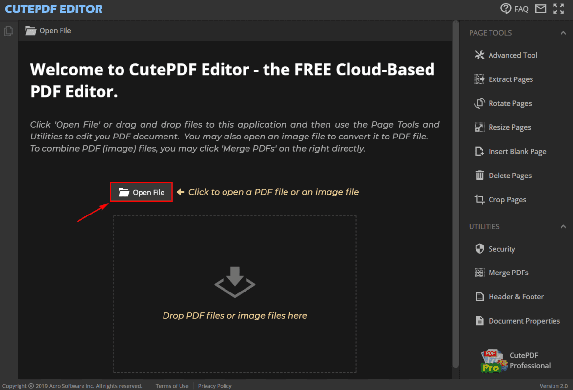The height and width of the screenshot is (390, 573).
Task: Click the Resize Pages label
Action: click(510, 127)
